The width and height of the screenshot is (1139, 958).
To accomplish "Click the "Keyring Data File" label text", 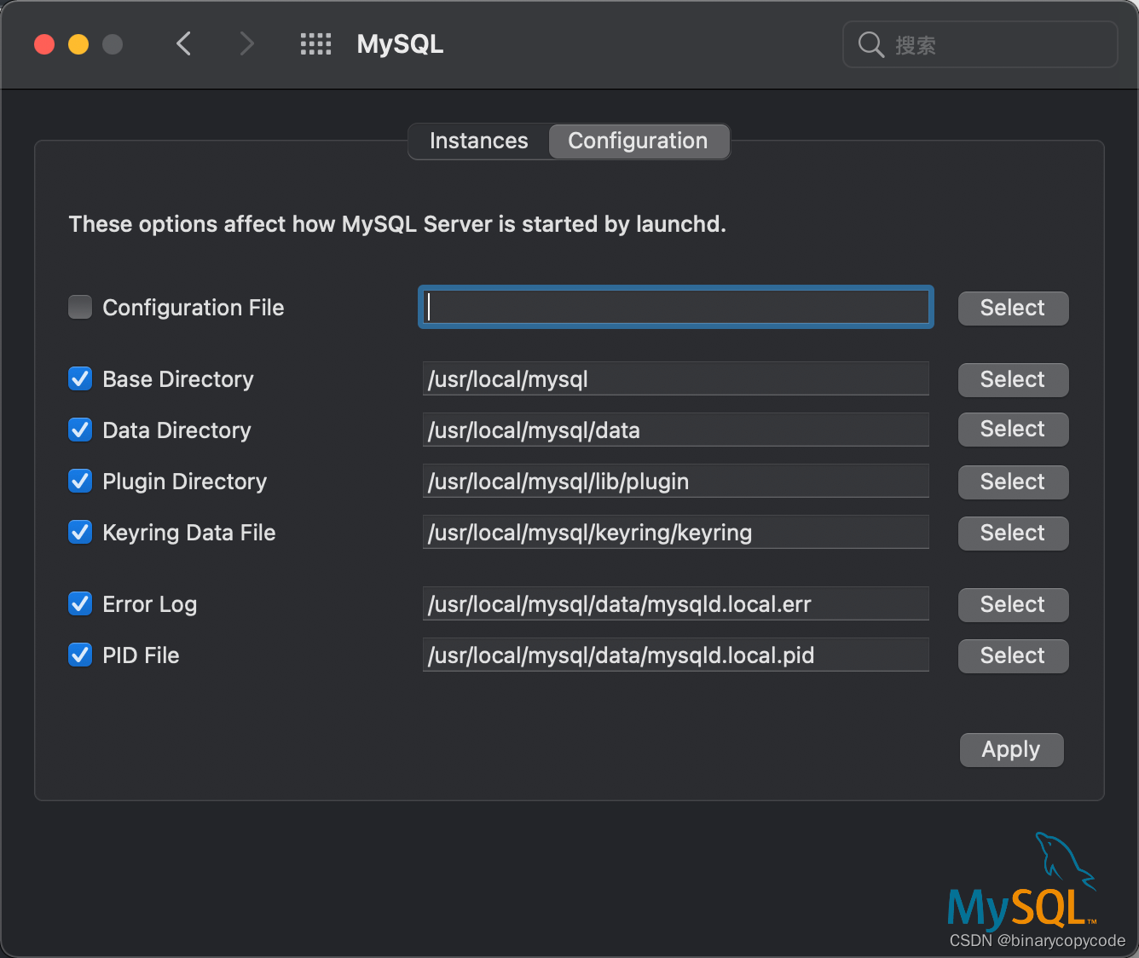I will coord(189,533).
